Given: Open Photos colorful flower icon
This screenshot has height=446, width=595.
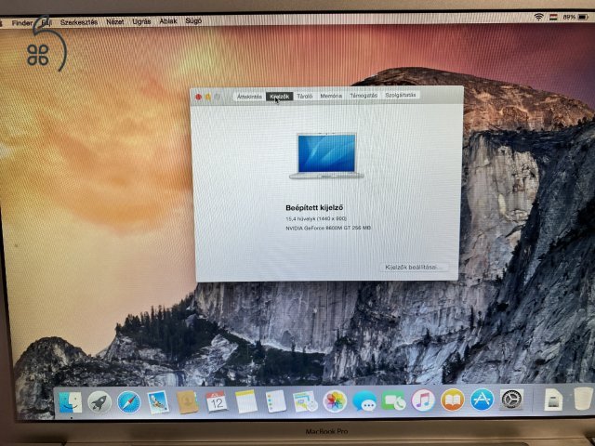Looking at the screenshot, I should coord(335,401).
